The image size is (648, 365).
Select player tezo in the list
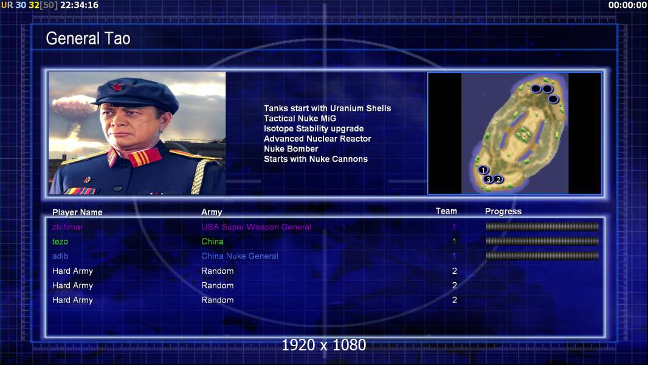60,242
